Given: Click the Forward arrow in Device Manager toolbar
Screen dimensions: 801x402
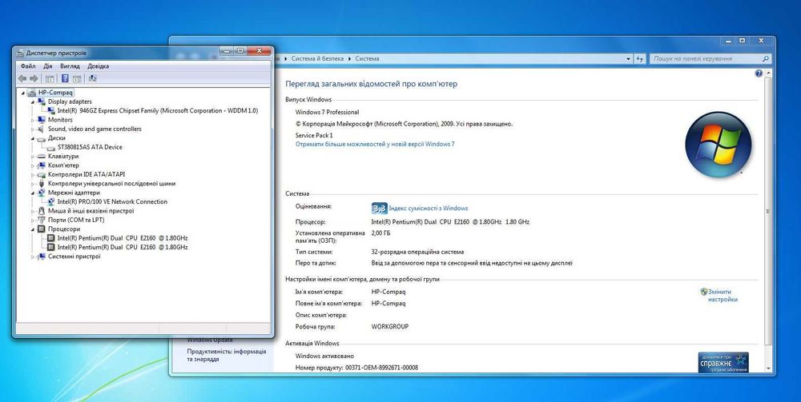Looking at the screenshot, I should [x=34, y=78].
